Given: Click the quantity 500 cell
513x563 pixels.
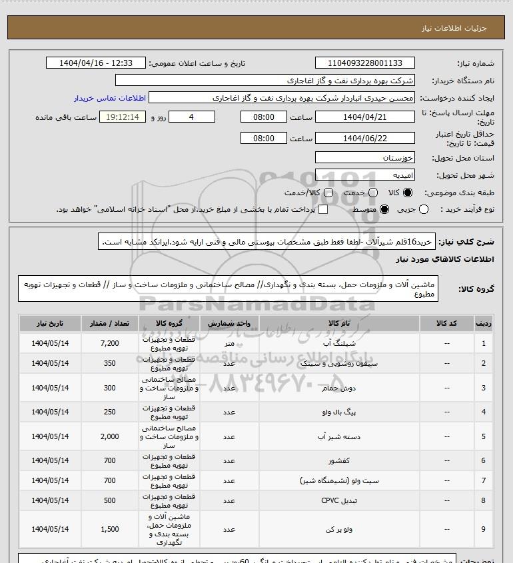Looking at the screenshot, I should click(x=109, y=500).
